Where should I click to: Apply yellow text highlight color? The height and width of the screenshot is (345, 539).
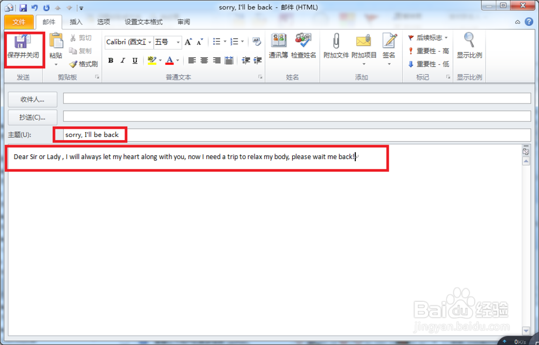point(152,60)
